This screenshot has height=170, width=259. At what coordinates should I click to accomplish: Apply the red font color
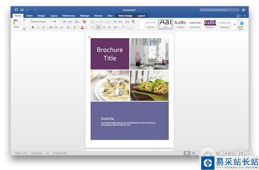pos(82,27)
